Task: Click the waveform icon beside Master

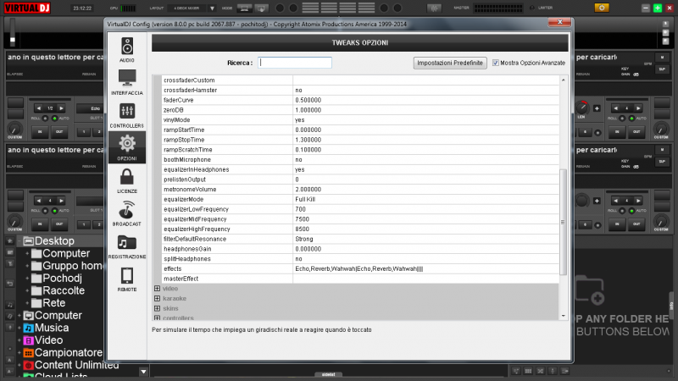Action: coord(434,8)
